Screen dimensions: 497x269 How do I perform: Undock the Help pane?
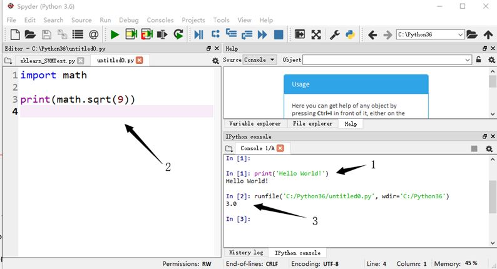(484, 48)
